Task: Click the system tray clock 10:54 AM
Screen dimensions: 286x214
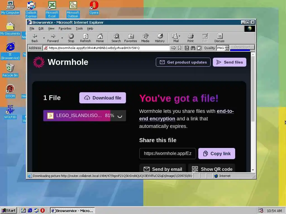Action: point(274,211)
